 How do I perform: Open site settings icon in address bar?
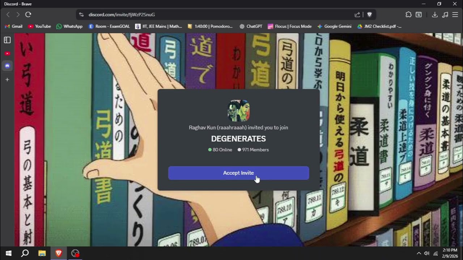(81, 14)
